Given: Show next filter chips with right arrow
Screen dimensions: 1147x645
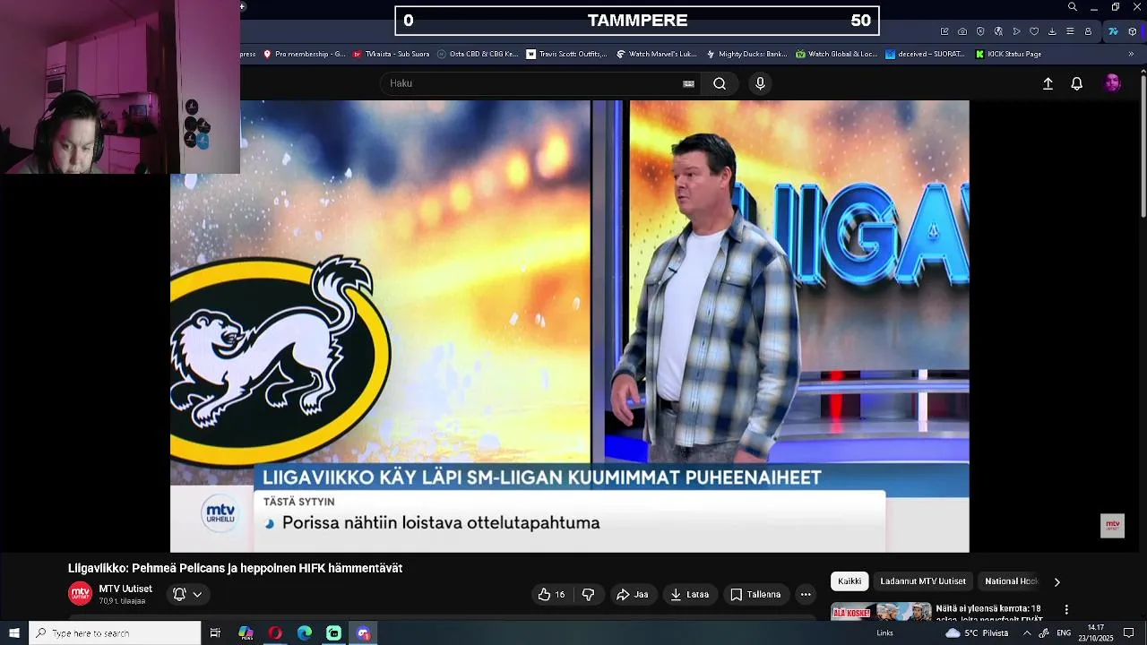Looking at the screenshot, I should 1056,581.
